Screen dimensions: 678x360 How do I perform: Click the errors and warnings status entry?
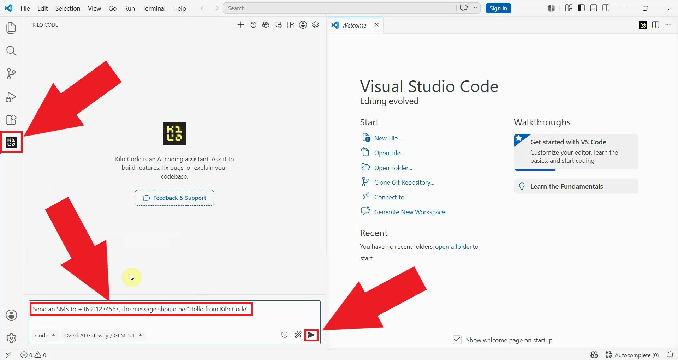34,355
